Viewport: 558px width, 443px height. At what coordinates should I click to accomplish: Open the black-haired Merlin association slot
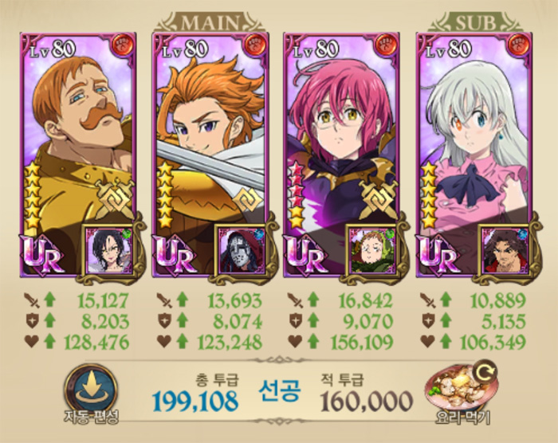pos(110,250)
